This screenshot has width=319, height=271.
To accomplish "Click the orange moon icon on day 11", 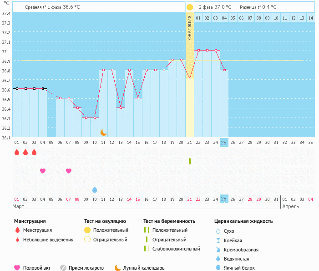I will [103, 132].
